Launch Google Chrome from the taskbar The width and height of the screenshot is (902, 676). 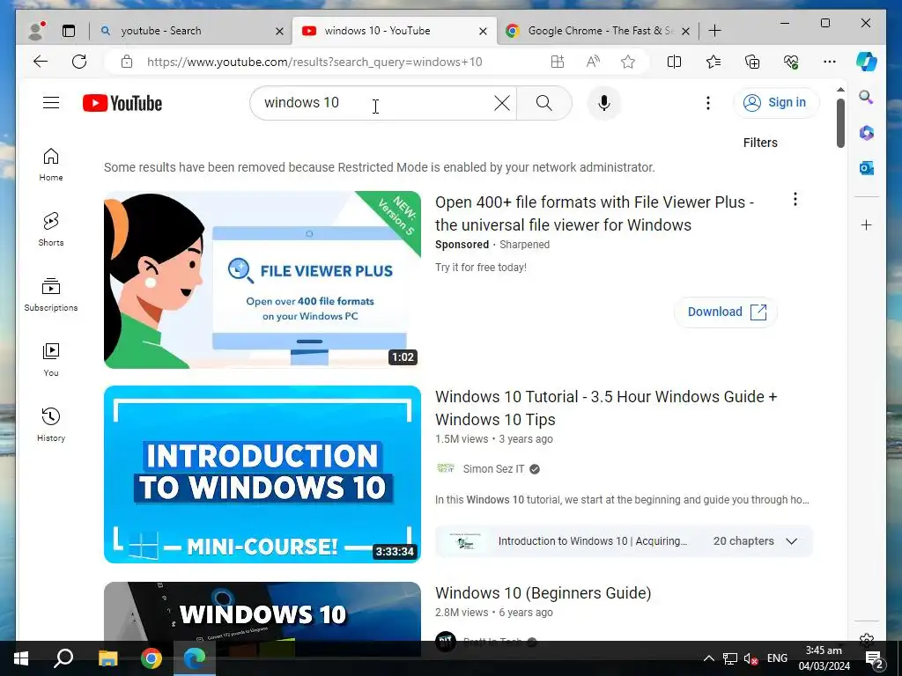pos(152,658)
